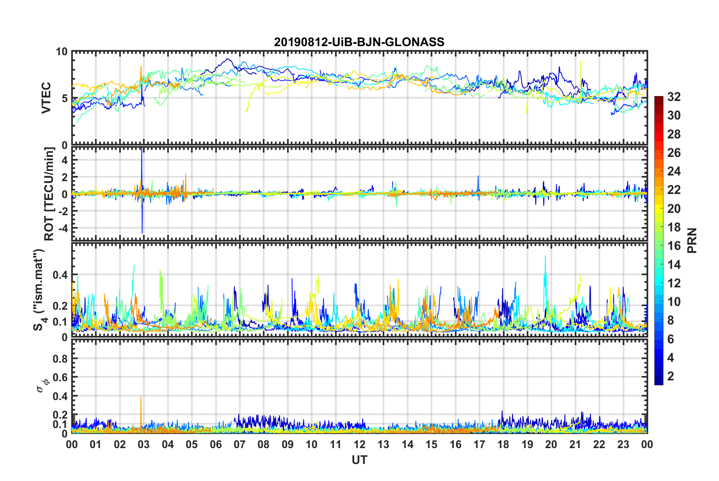Click the PRN colorbar label

coord(692,240)
